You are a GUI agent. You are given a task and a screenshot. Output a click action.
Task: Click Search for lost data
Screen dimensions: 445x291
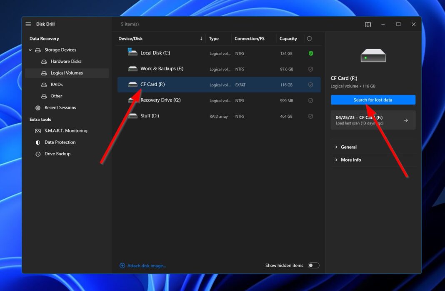373,99
